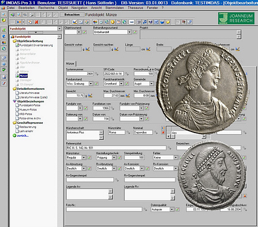258x227 pixels.
Task: Open the Objektzustand dropdown
Action: (79, 32)
